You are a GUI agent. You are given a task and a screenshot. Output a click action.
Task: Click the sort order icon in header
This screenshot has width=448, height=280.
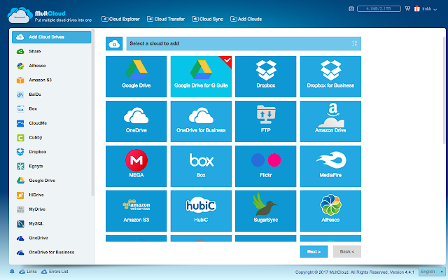[x=354, y=43]
